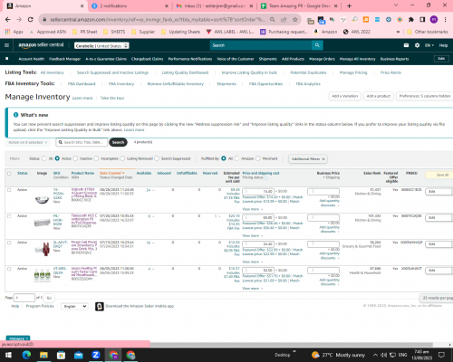Open the settings gear icon

[x=417, y=45]
